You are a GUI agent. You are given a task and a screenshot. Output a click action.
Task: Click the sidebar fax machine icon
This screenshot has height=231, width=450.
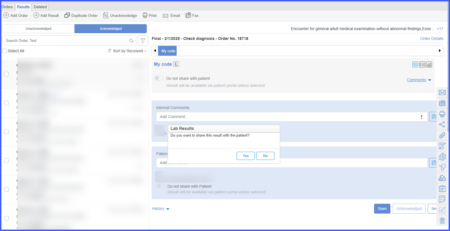[x=442, y=103]
